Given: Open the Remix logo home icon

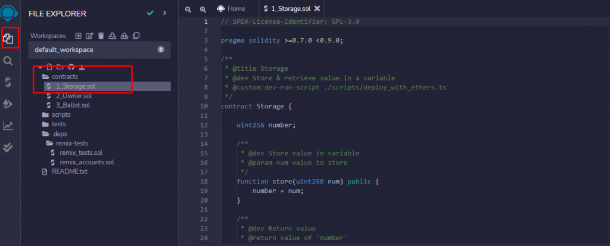Looking at the screenshot, I should [x=8, y=13].
